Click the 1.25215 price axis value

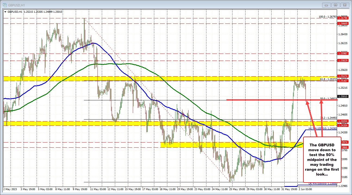343,88
